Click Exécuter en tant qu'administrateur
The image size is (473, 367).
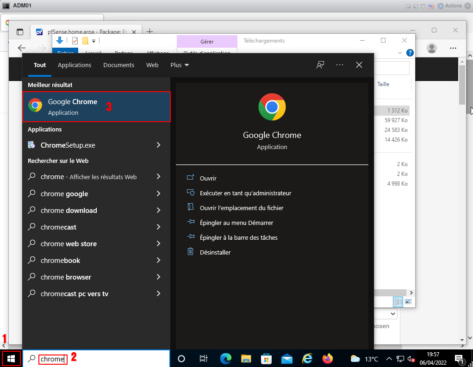point(245,193)
